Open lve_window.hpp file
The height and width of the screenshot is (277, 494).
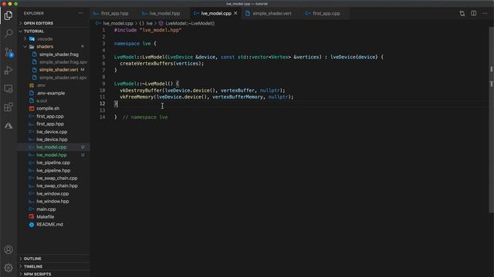coord(52,201)
